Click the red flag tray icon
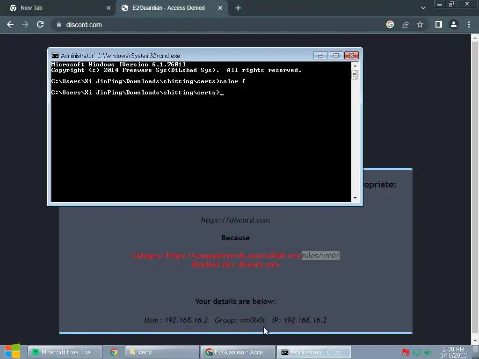479x359 pixels. (406, 352)
